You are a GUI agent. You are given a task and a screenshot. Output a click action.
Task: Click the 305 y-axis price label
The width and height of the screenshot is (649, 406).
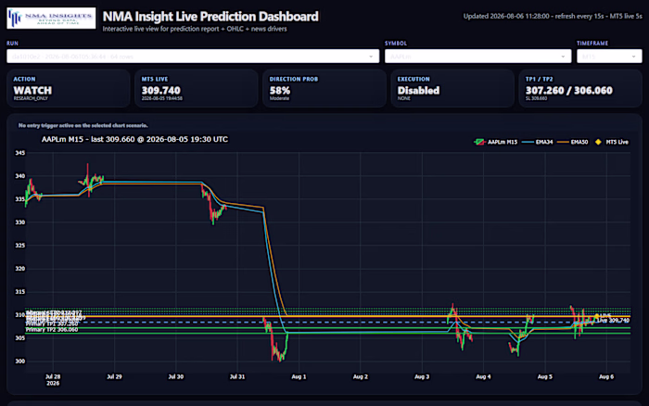19,338
